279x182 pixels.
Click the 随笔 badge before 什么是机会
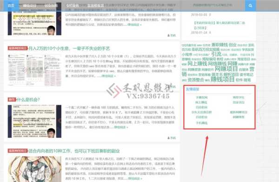tap(12, 100)
